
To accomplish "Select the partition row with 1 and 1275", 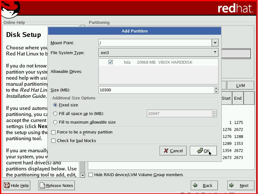I will (x=238, y=122).
